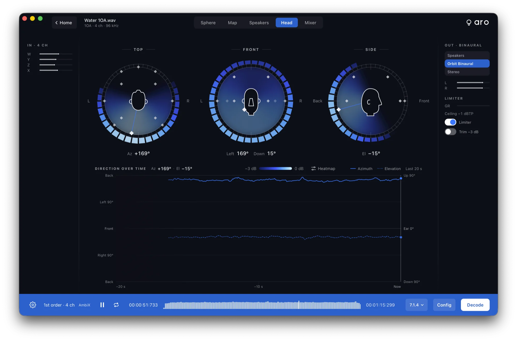Click head profile in Side view
The width and height of the screenshot is (517, 341).
pyautogui.click(x=371, y=102)
